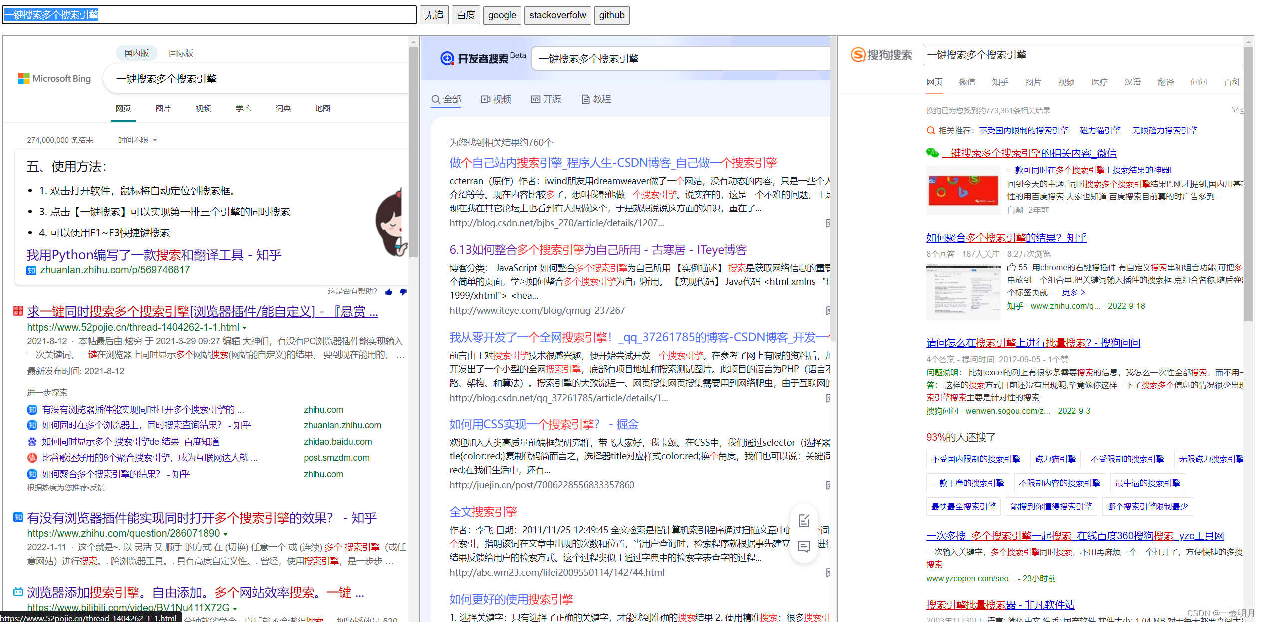Click 最牛逼的搜索引擎 suggestion chip
1261x622 pixels.
pyautogui.click(x=1147, y=483)
